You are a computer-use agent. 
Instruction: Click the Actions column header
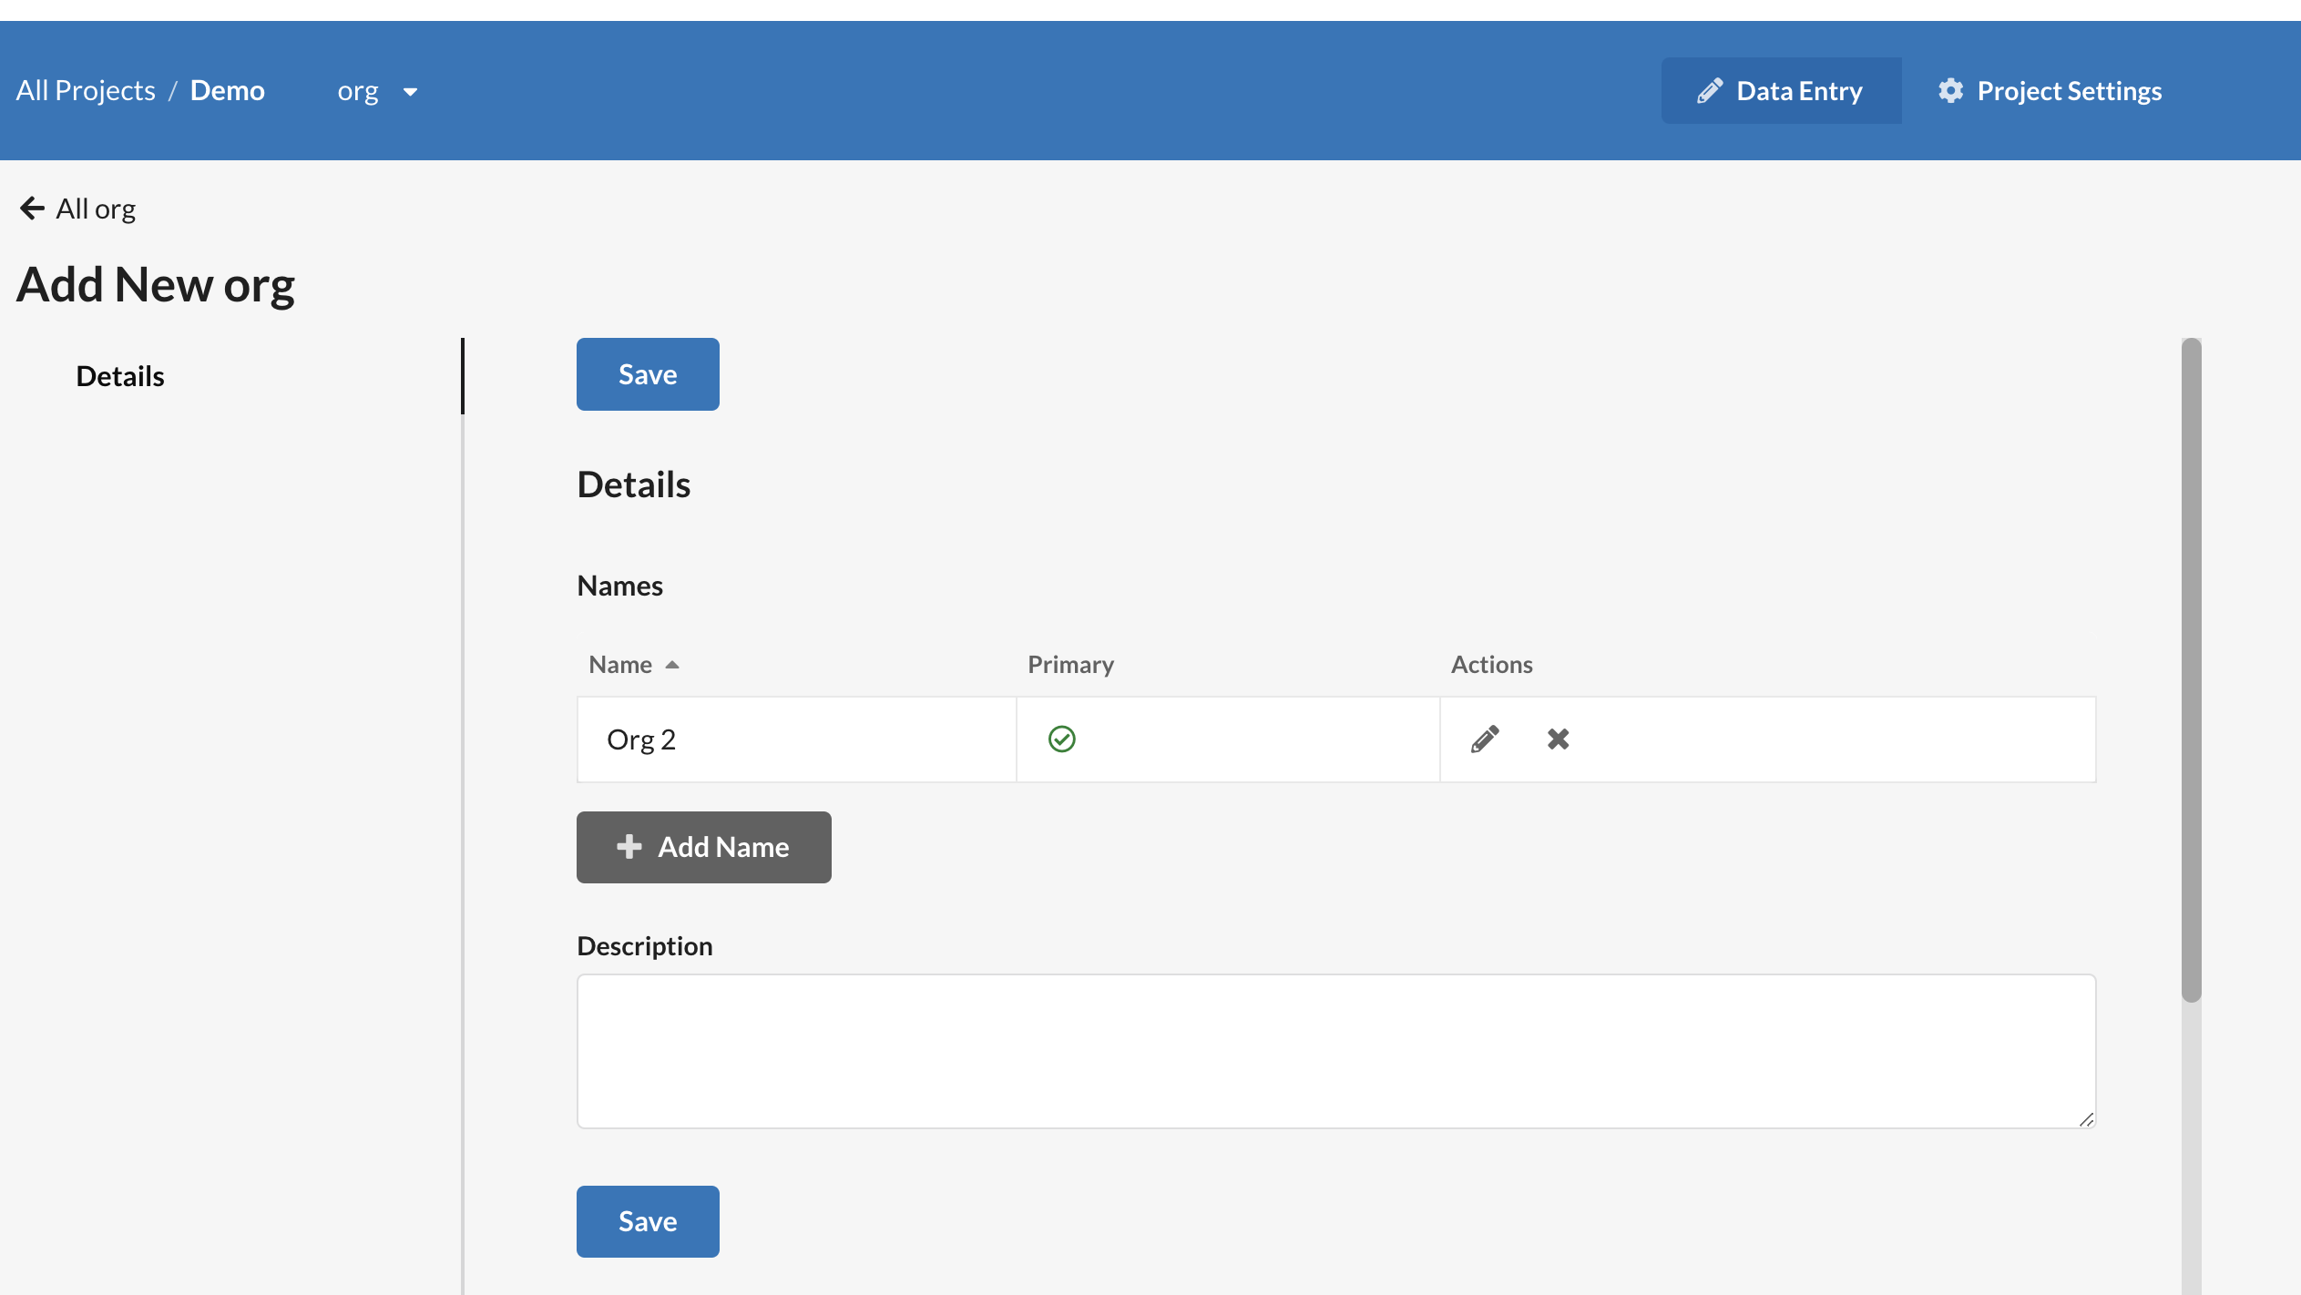pos(1491,665)
